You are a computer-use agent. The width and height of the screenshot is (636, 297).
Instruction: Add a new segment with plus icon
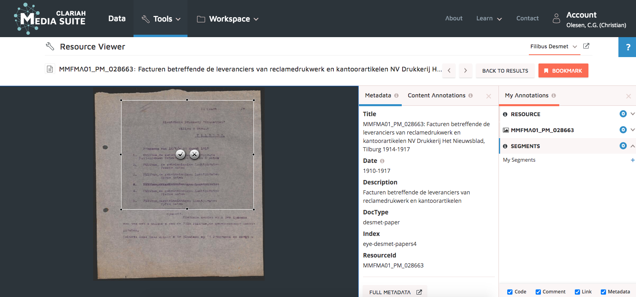[x=632, y=160]
